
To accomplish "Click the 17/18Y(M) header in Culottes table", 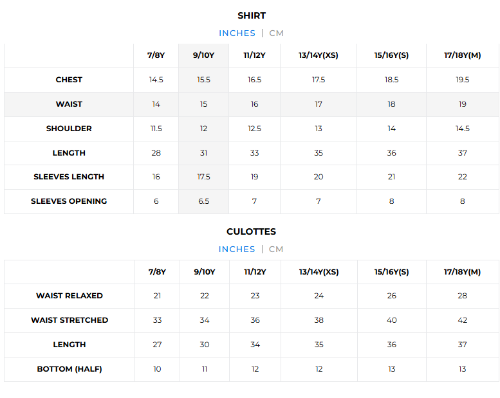I will (x=462, y=272).
